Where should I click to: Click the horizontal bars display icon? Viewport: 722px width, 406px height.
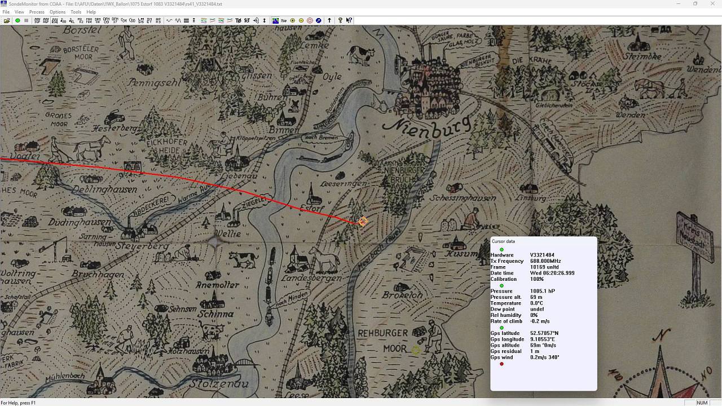(186, 20)
